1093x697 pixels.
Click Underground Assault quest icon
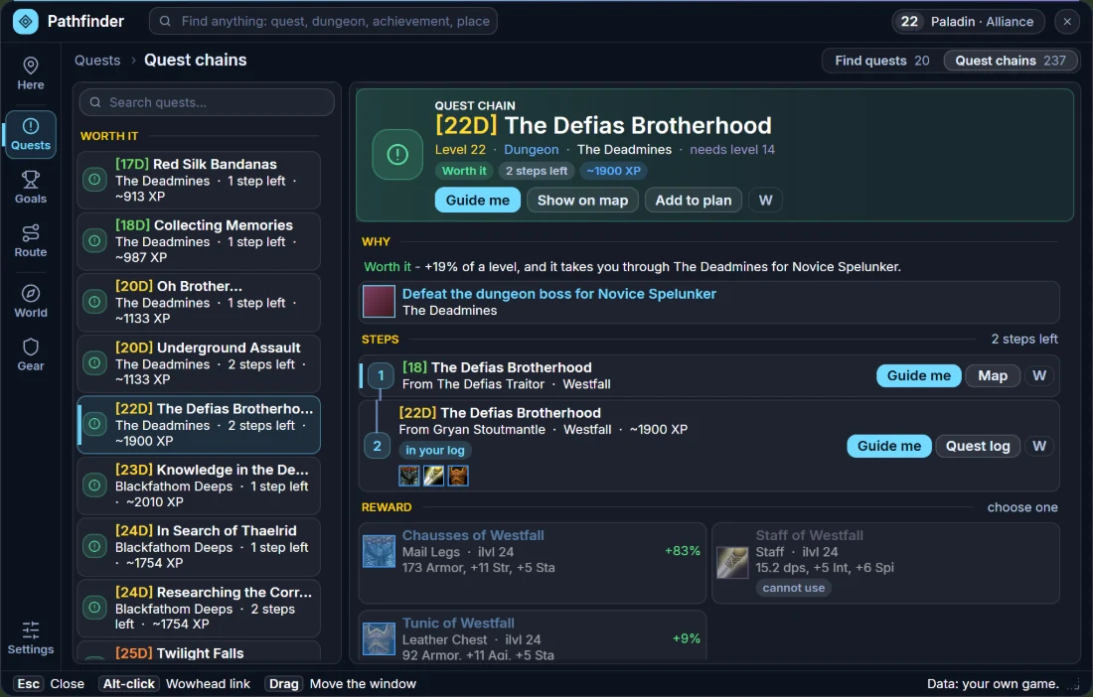(94, 362)
